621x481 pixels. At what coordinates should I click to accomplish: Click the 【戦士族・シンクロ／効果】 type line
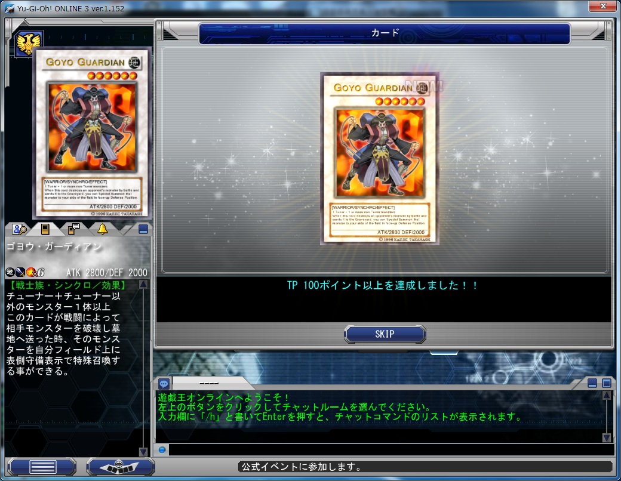point(67,285)
